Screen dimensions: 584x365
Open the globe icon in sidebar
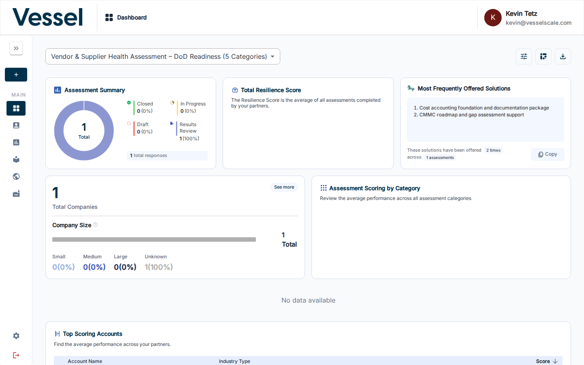click(x=16, y=176)
